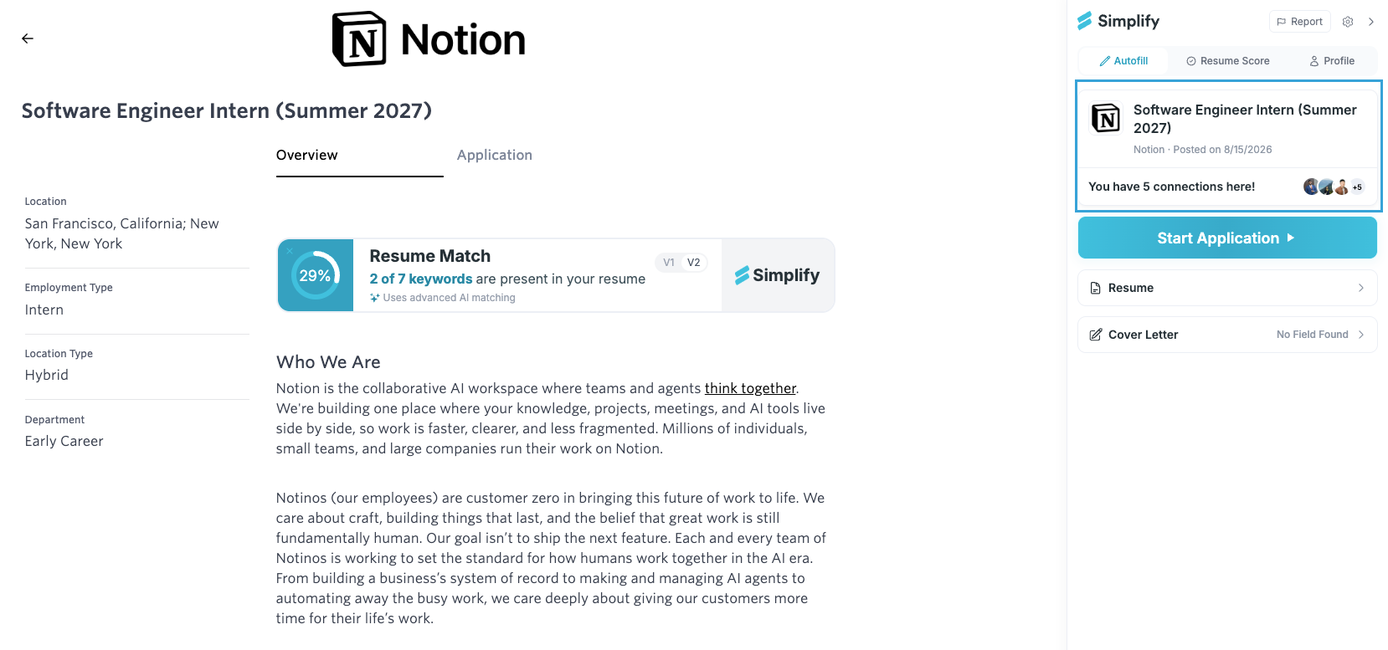Click the Simplify logo in match card
Image resolution: width=1388 pixels, height=650 pixels.
pyautogui.click(x=778, y=275)
